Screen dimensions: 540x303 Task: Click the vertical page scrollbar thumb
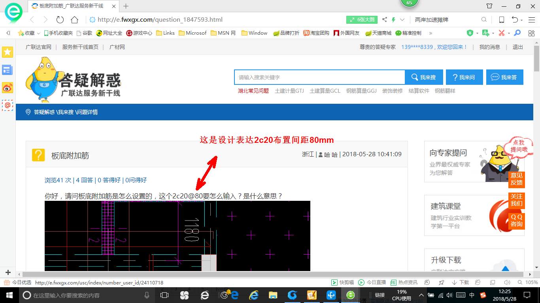click(x=536, y=59)
